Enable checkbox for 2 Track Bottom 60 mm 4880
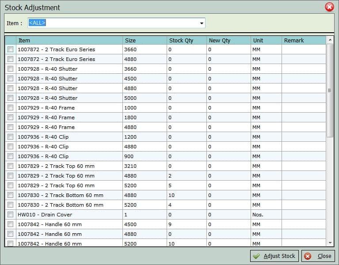This screenshot has width=339, height=265. click(10, 195)
